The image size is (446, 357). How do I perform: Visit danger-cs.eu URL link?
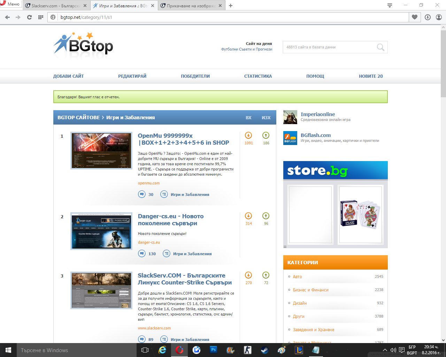[149, 242]
